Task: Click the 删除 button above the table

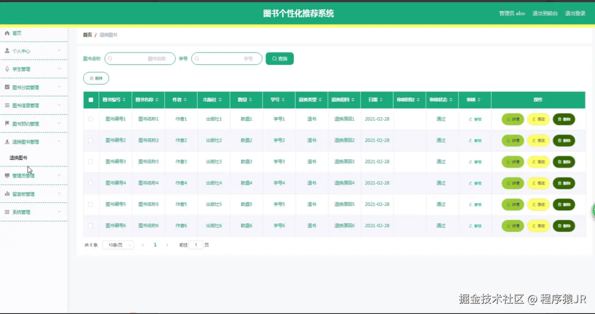Action: click(96, 78)
